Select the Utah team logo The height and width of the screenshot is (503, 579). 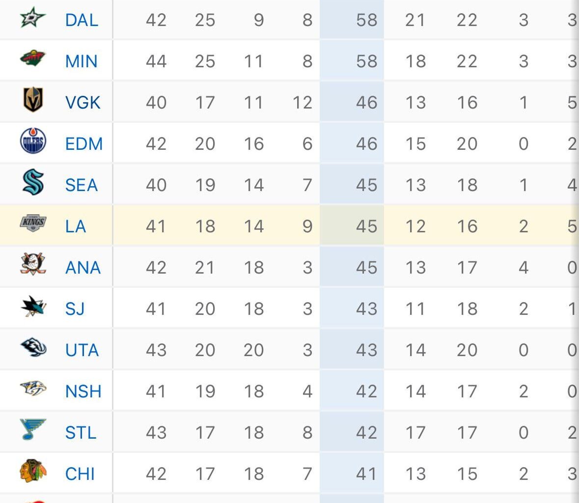32,350
